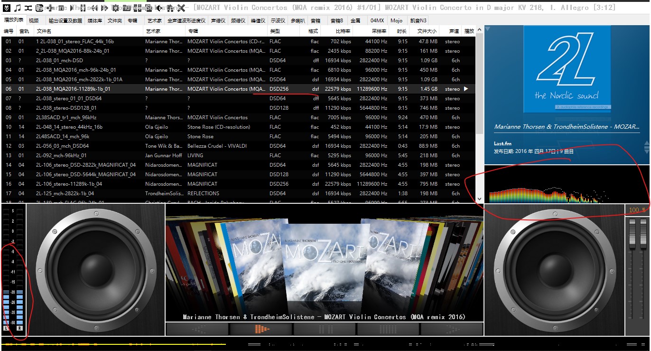Open the Last.fm link
The width and height of the screenshot is (651, 351).
[x=502, y=143]
